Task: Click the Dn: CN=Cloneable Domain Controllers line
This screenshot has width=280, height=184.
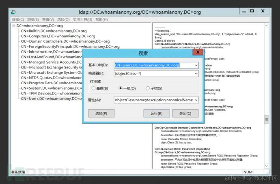Action: [203, 128]
